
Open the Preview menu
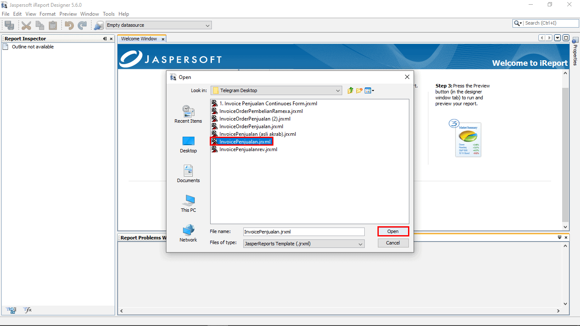point(68,14)
